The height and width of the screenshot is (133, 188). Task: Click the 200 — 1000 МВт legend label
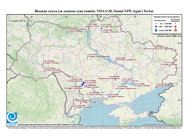pyautogui.click(x=165, y=26)
